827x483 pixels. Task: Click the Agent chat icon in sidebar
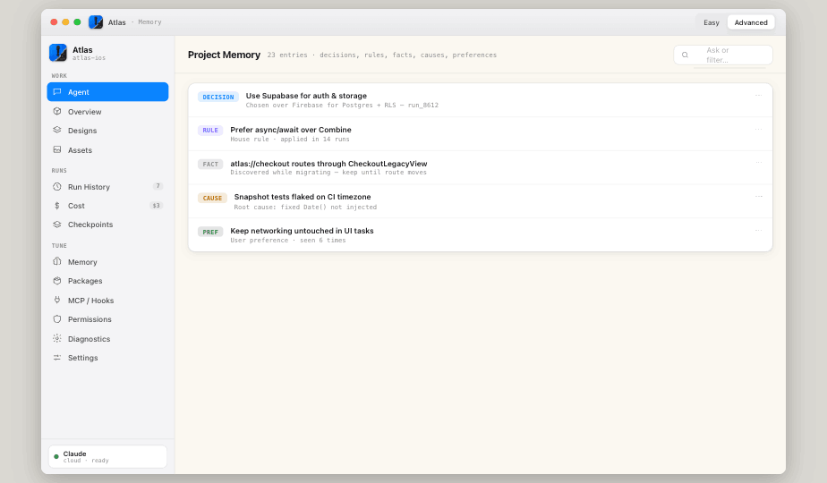coord(57,92)
